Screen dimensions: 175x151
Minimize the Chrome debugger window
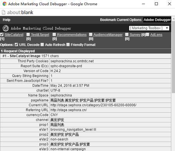(143, 4)
